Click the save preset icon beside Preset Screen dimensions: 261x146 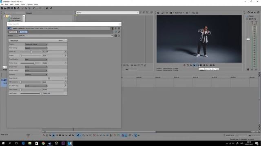[116, 36]
